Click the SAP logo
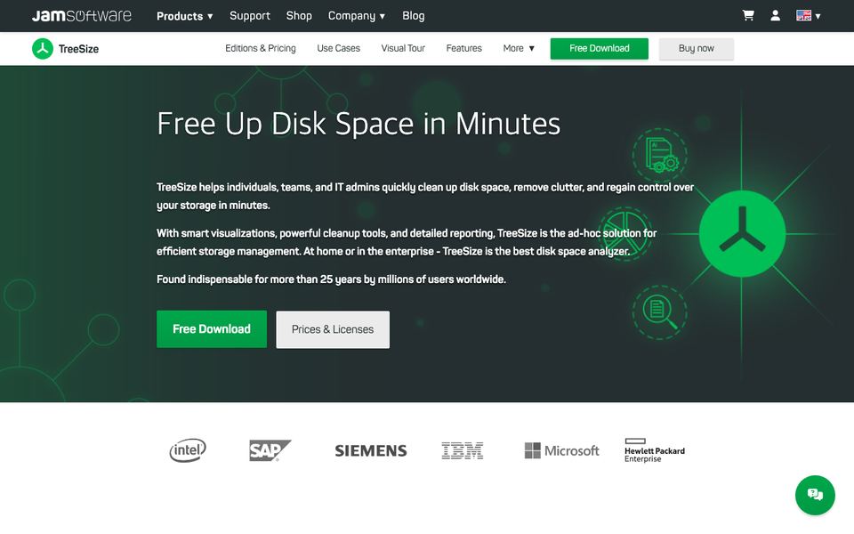 [x=270, y=450]
